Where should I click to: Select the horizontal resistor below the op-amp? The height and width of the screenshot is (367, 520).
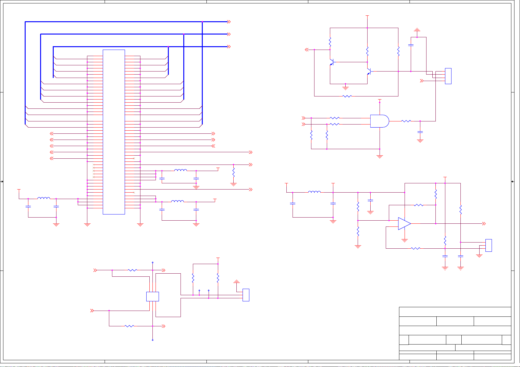(x=416, y=248)
